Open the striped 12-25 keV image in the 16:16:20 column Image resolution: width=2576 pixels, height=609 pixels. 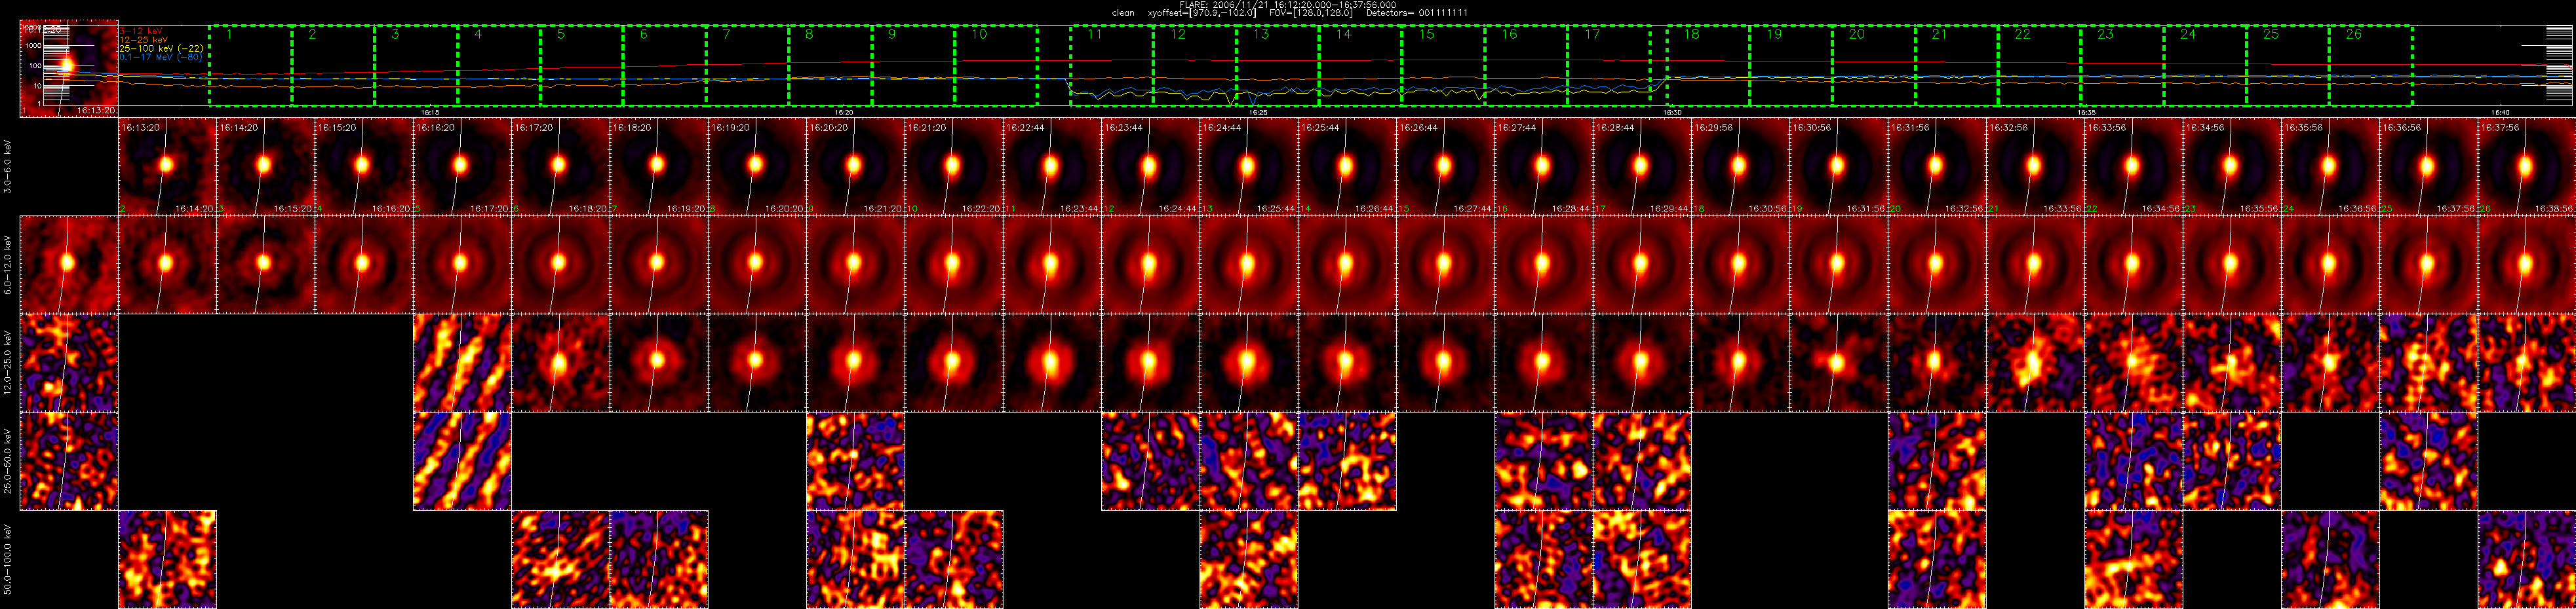pos(462,362)
